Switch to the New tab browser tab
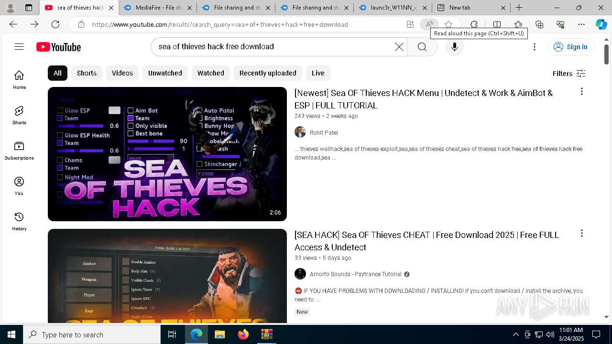The height and width of the screenshot is (344, 612). 471,8
